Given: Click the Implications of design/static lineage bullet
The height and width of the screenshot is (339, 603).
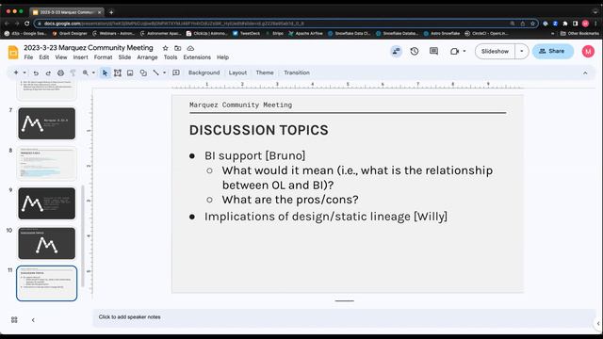Looking at the screenshot, I should (326, 217).
